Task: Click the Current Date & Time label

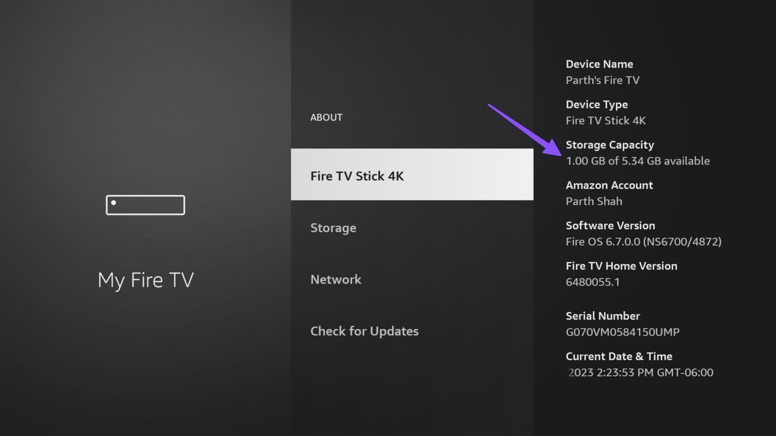Action: click(619, 356)
